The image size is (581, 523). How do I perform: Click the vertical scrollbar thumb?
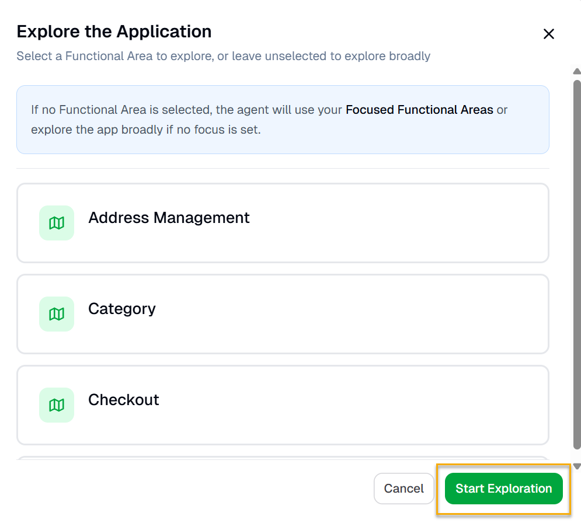click(577, 263)
